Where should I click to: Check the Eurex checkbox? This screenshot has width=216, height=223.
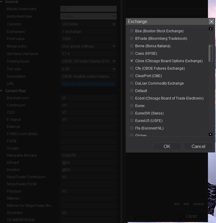coord(132,106)
